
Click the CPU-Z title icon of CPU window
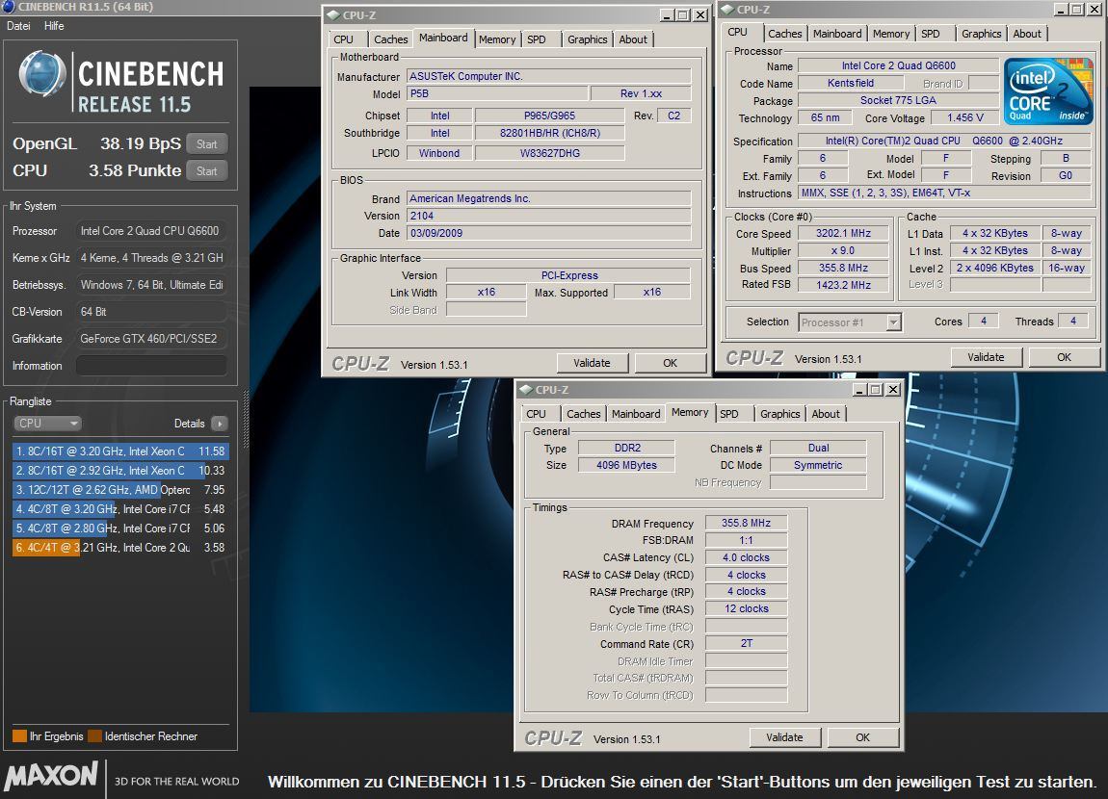(x=727, y=10)
